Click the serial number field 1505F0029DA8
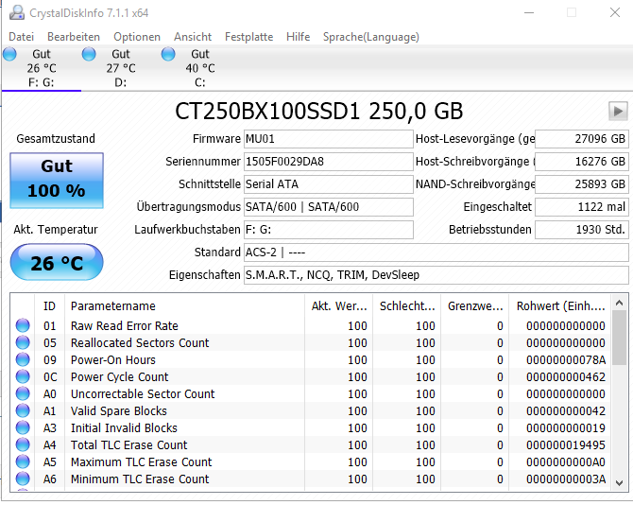 pos(329,162)
